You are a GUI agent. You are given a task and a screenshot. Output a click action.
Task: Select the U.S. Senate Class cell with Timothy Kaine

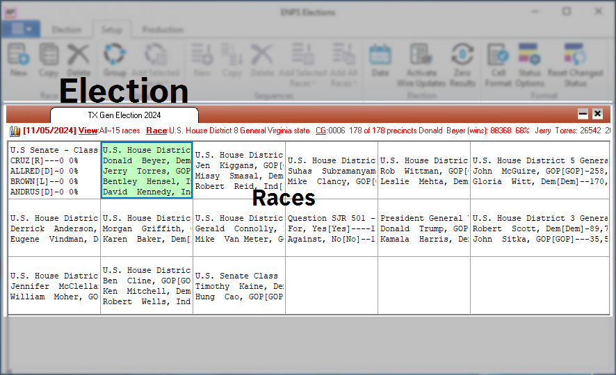(x=239, y=285)
